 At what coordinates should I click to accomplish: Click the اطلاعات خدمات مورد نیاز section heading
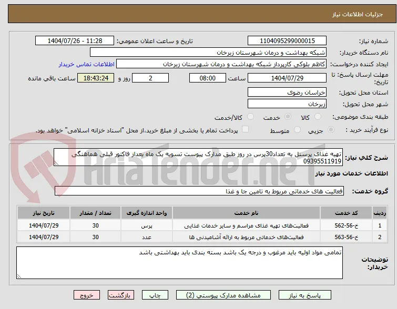(x=351, y=173)
